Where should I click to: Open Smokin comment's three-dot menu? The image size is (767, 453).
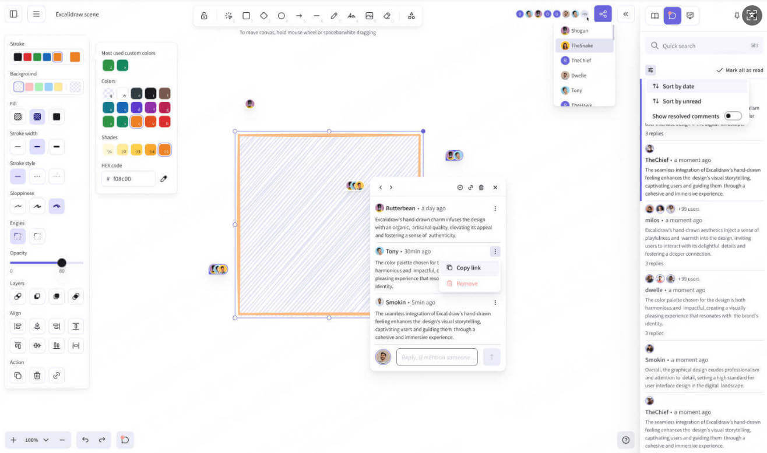coord(495,303)
